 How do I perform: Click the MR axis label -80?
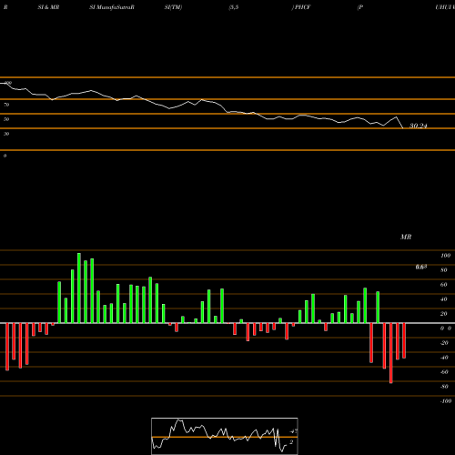tap(444, 387)
